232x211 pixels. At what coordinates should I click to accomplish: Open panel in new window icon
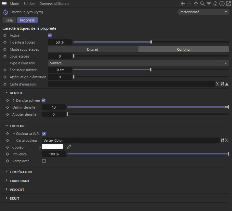pos(228,4)
